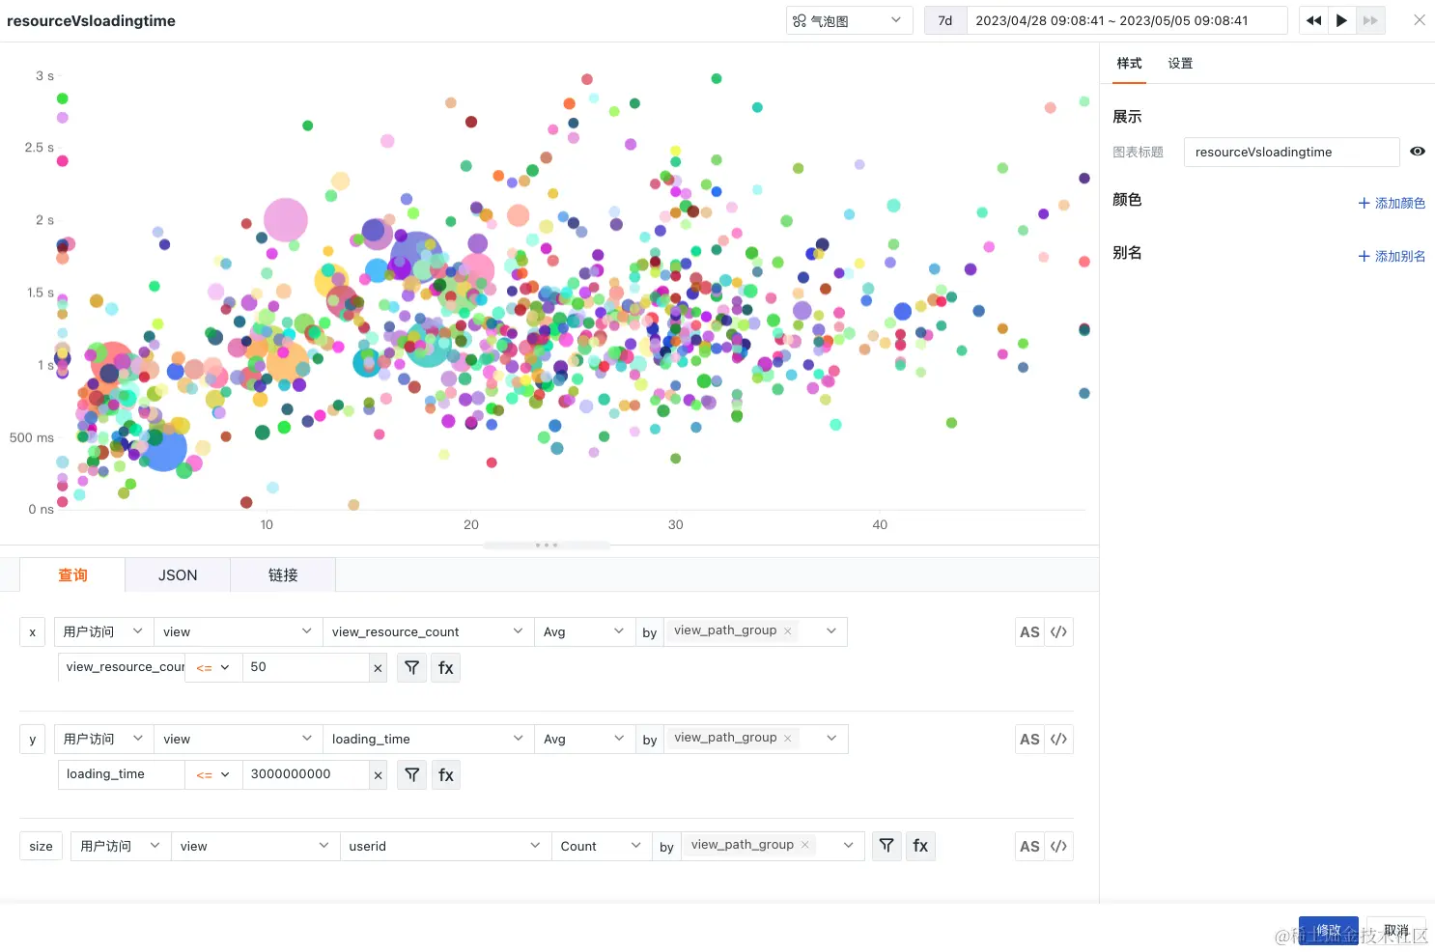Close the chart editor with the X
This screenshot has height=952, width=1435.
click(1419, 20)
